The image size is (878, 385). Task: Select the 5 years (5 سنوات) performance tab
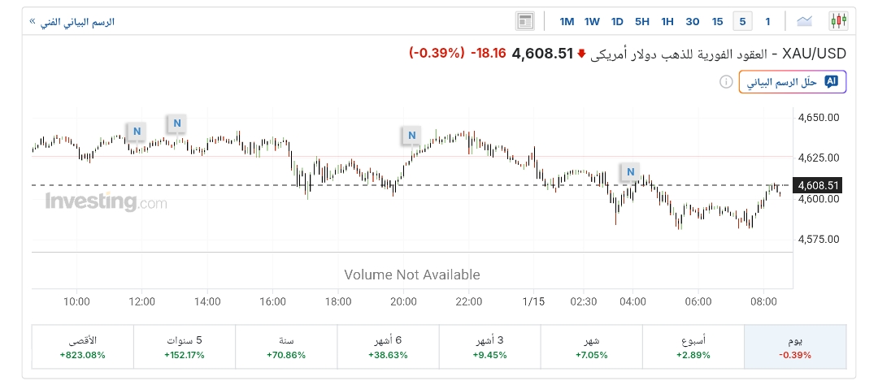[184, 347]
